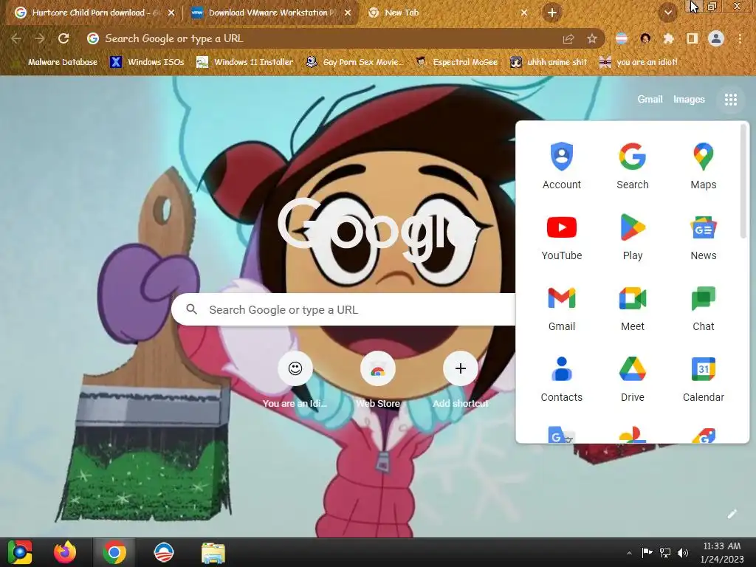Viewport: 756px width, 567px height.
Task: Open Google News from the apps panel
Action: tap(704, 237)
